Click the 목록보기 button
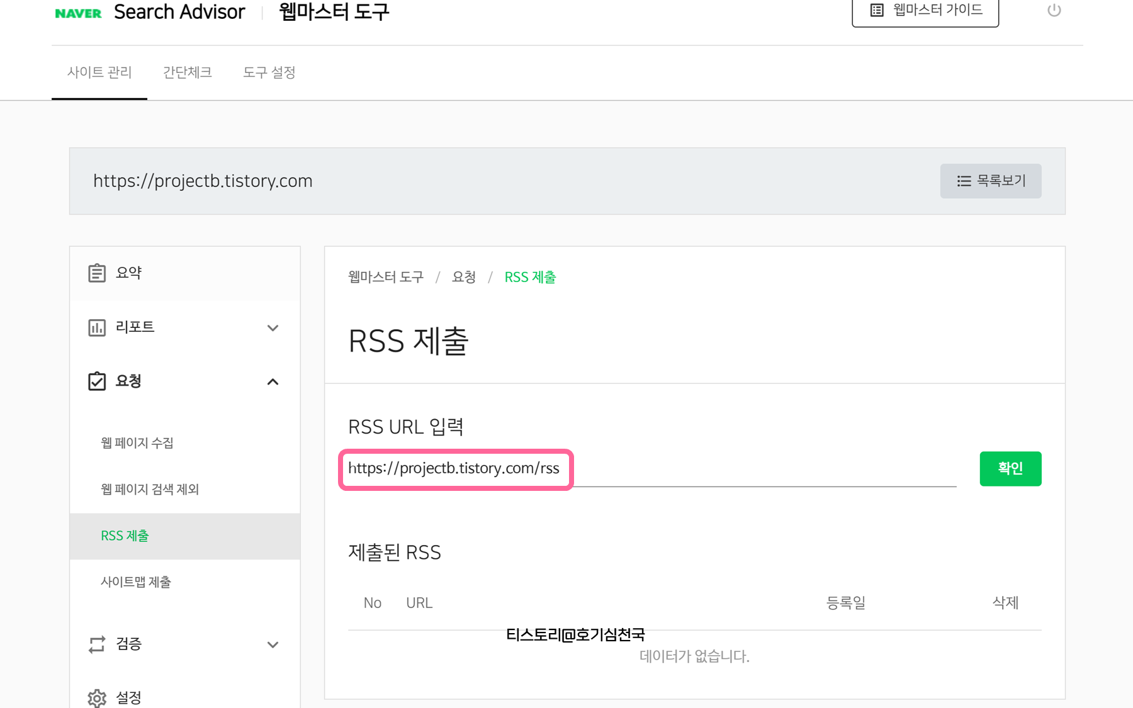1133x708 pixels. 991,181
